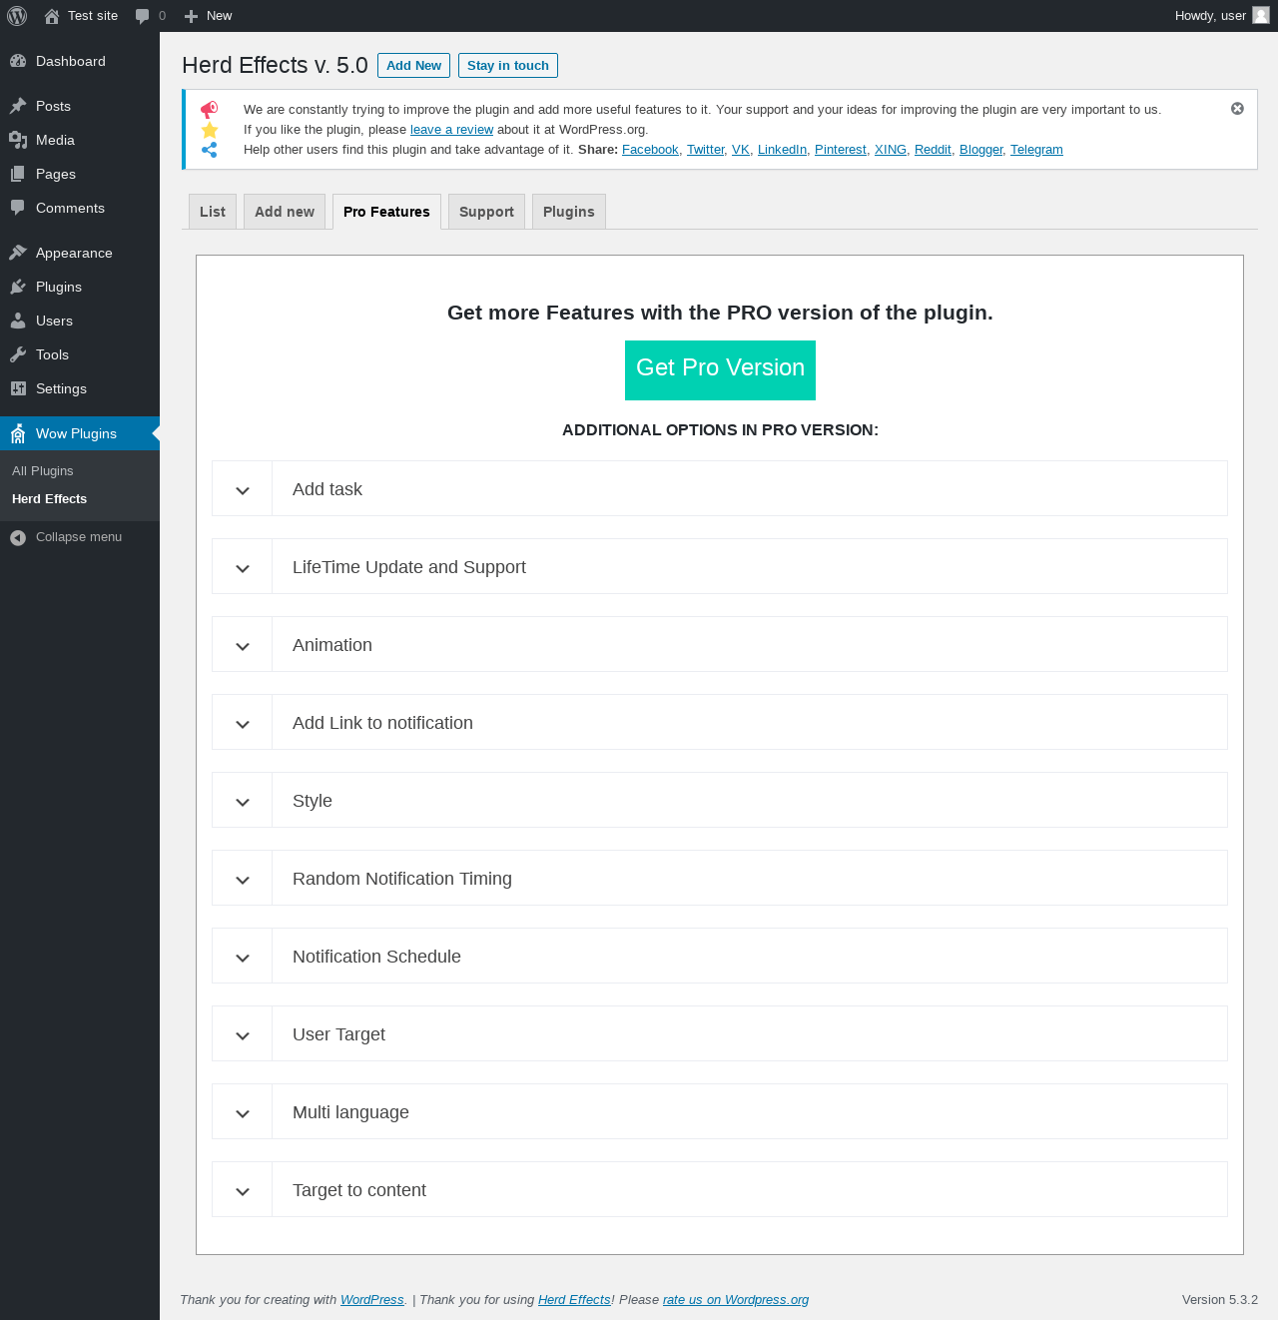The height and width of the screenshot is (1320, 1278).
Task: Click the blue share icon in notice
Action: (210, 150)
